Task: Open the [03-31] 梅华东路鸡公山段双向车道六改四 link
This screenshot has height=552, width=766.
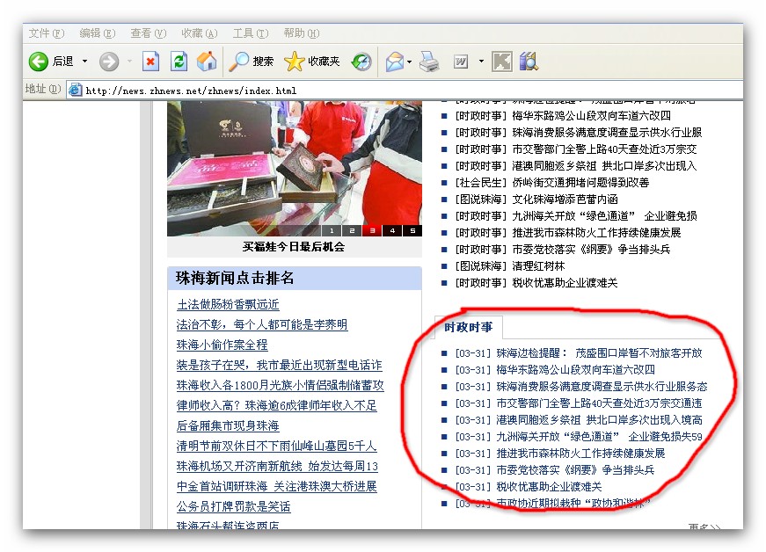Action: click(555, 369)
